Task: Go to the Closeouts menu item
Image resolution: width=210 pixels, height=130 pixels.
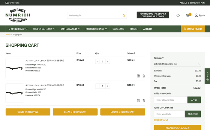Action: click(x=118, y=29)
